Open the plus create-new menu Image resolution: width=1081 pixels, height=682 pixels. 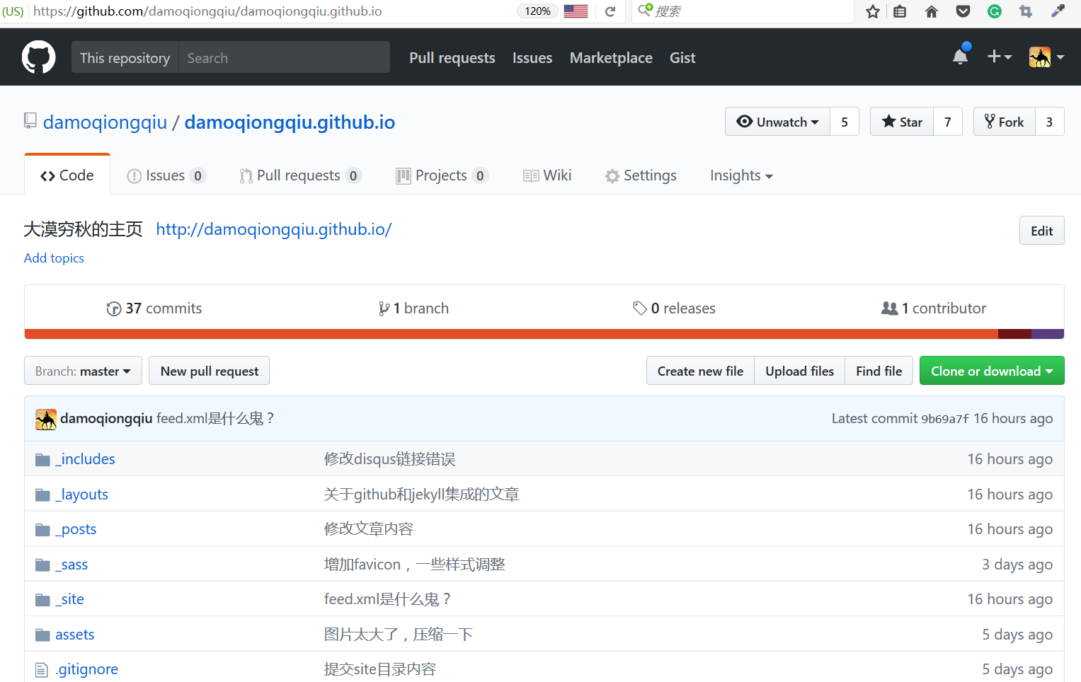999,57
